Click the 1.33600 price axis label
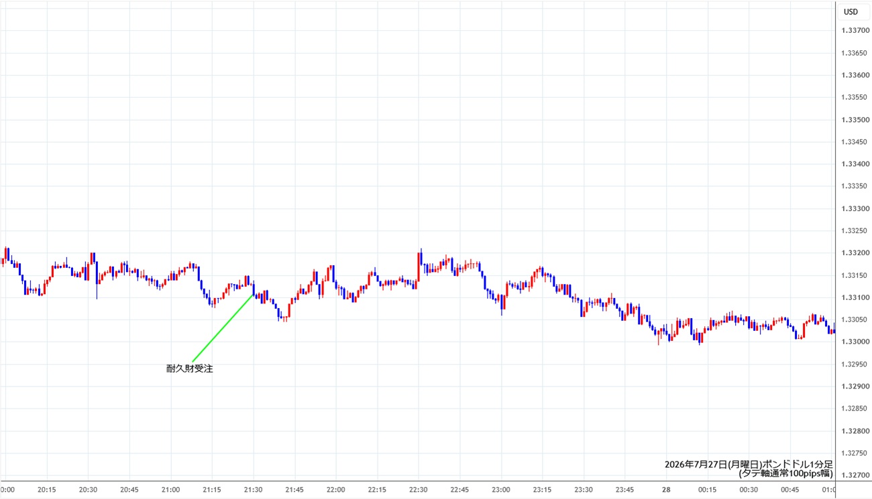 pyautogui.click(x=855, y=76)
